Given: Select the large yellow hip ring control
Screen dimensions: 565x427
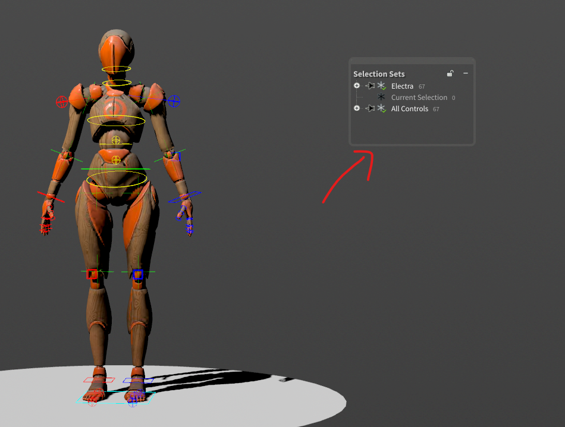Looking at the screenshot, I should [117, 179].
